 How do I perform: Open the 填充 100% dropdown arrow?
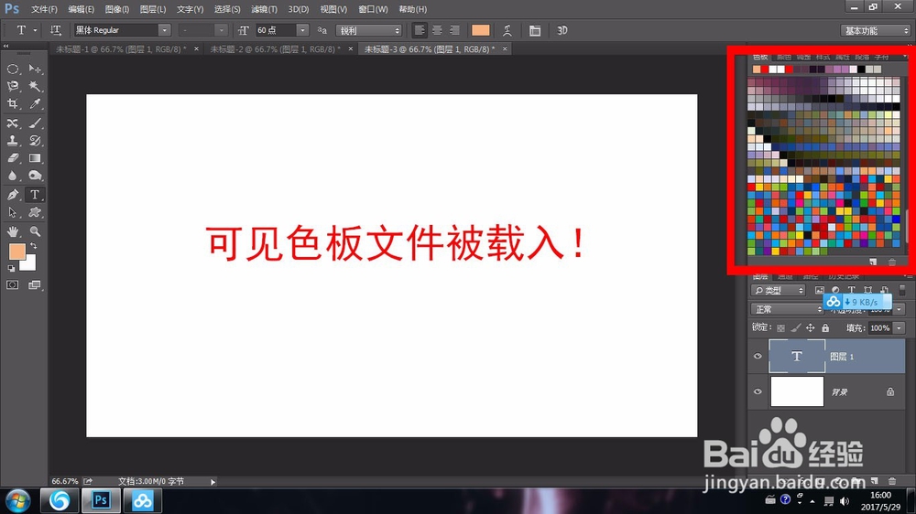(x=900, y=328)
